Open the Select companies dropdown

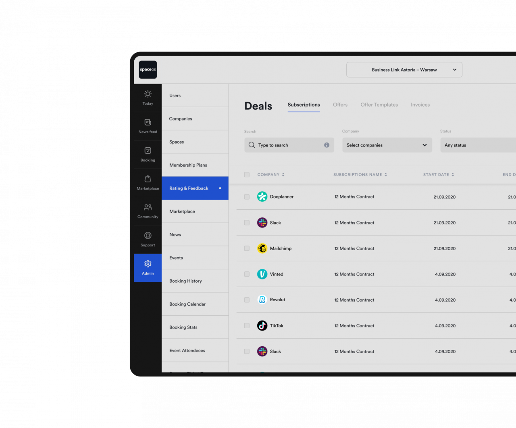point(387,145)
